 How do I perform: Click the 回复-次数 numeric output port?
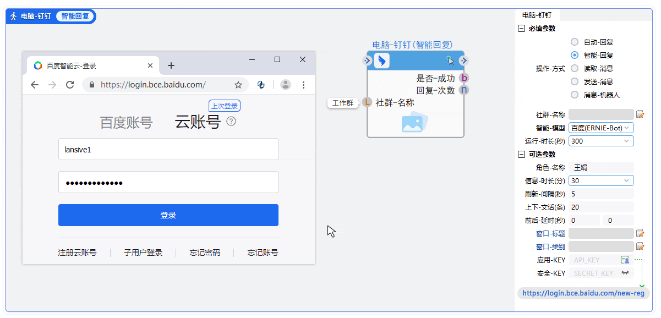coord(464,90)
